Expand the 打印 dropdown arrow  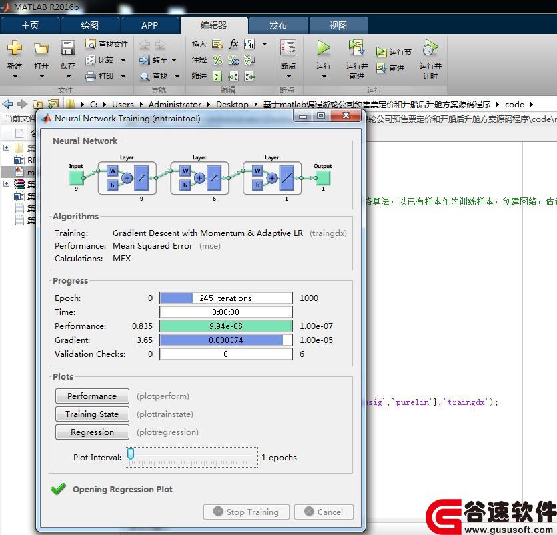(x=123, y=76)
